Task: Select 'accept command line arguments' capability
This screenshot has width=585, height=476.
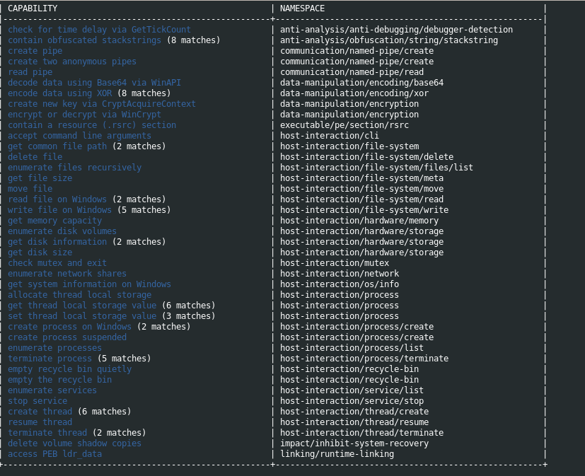Action: pos(79,135)
